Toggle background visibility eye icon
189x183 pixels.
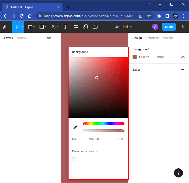click(183, 57)
